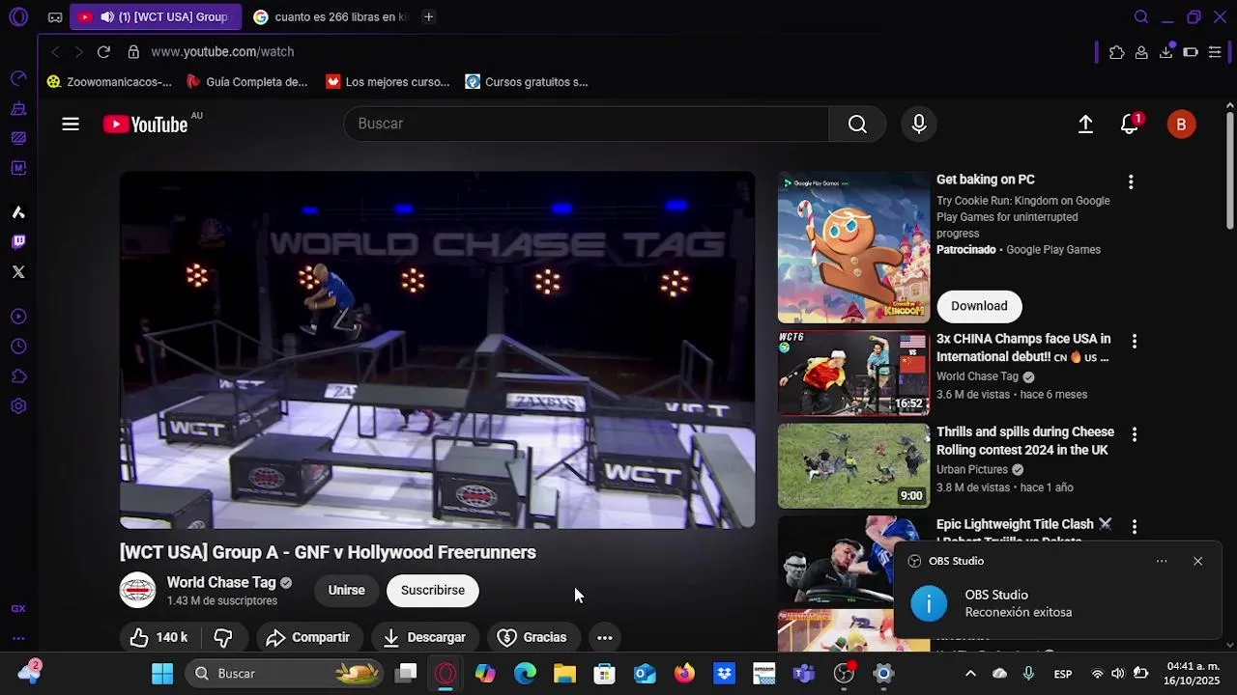This screenshot has width=1237, height=695.
Task: Click the Gracias super thanks button
Action: (x=532, y=637)
